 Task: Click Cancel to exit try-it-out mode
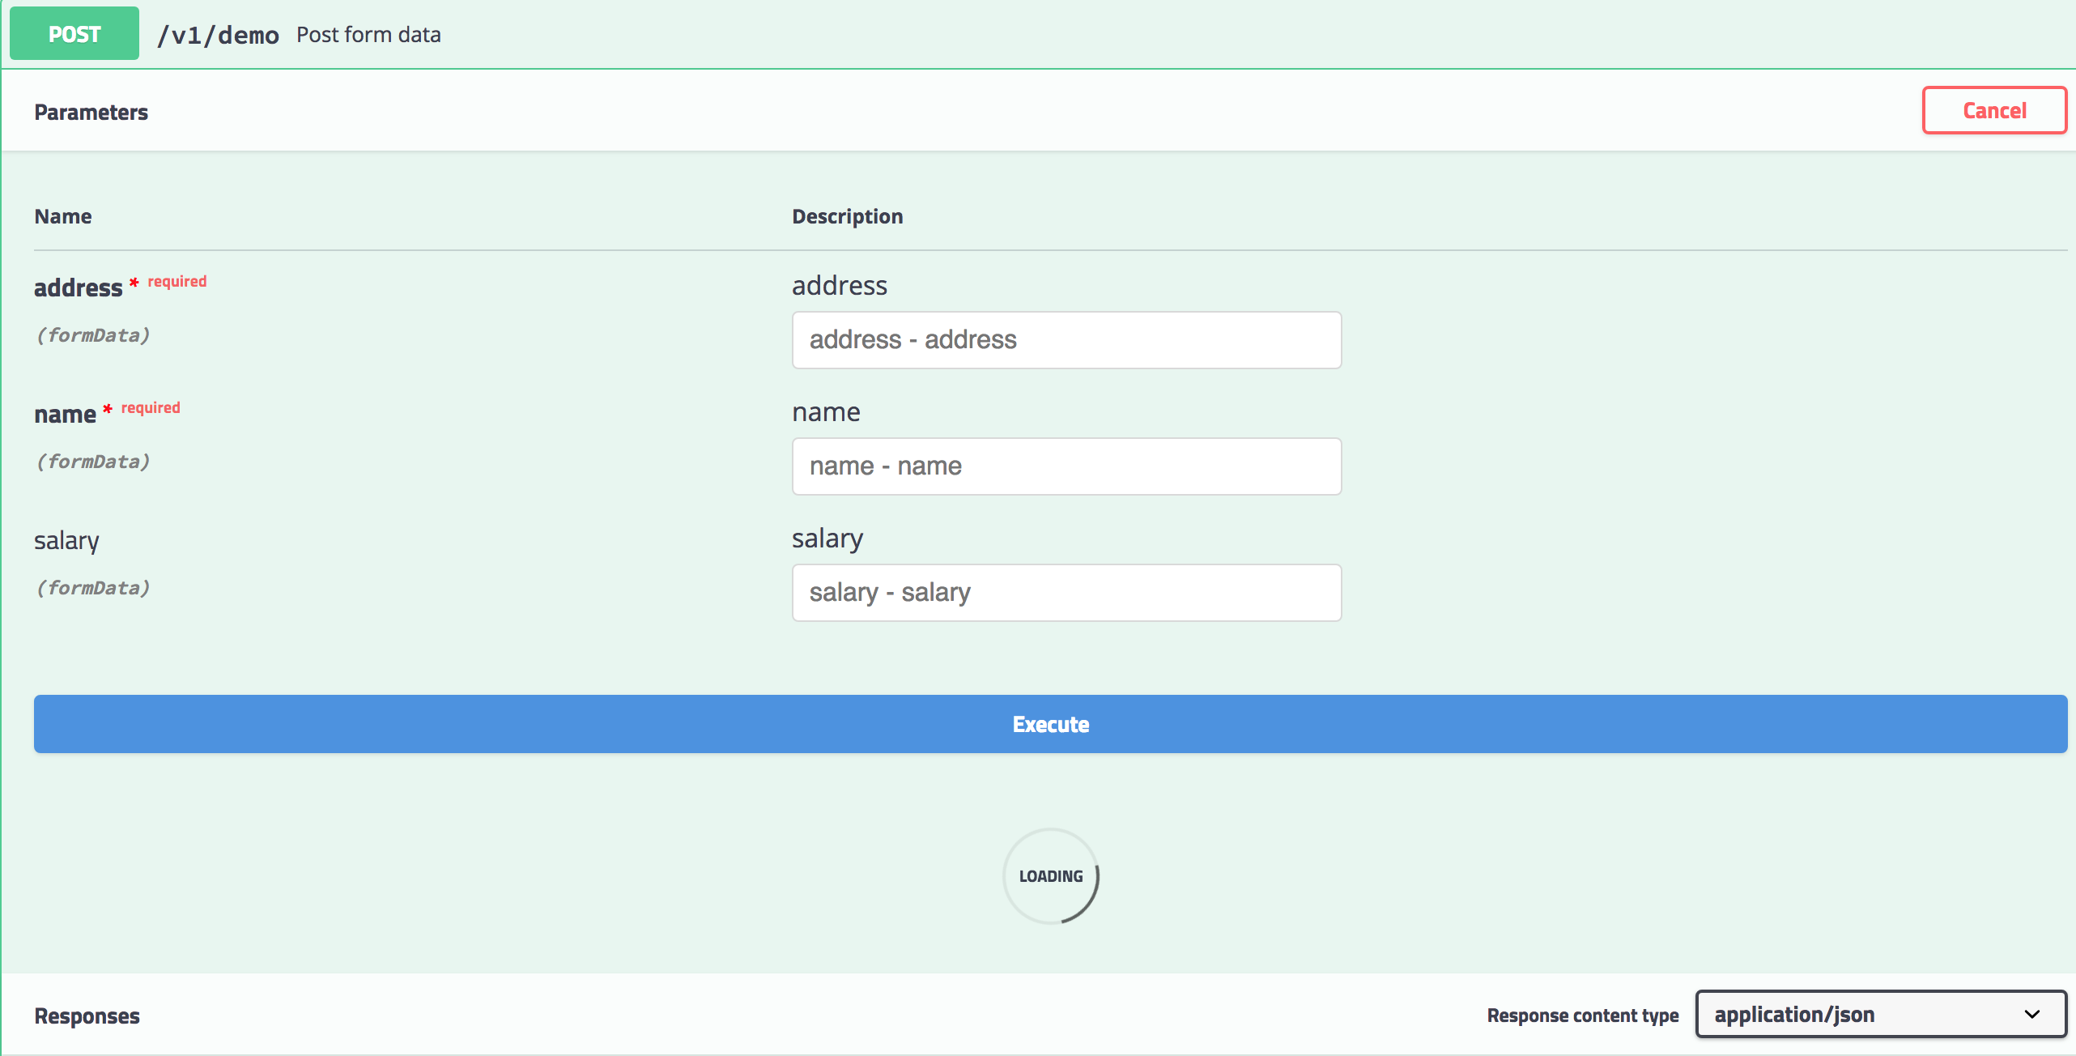pyautogui.click(x=1994, y=109)
